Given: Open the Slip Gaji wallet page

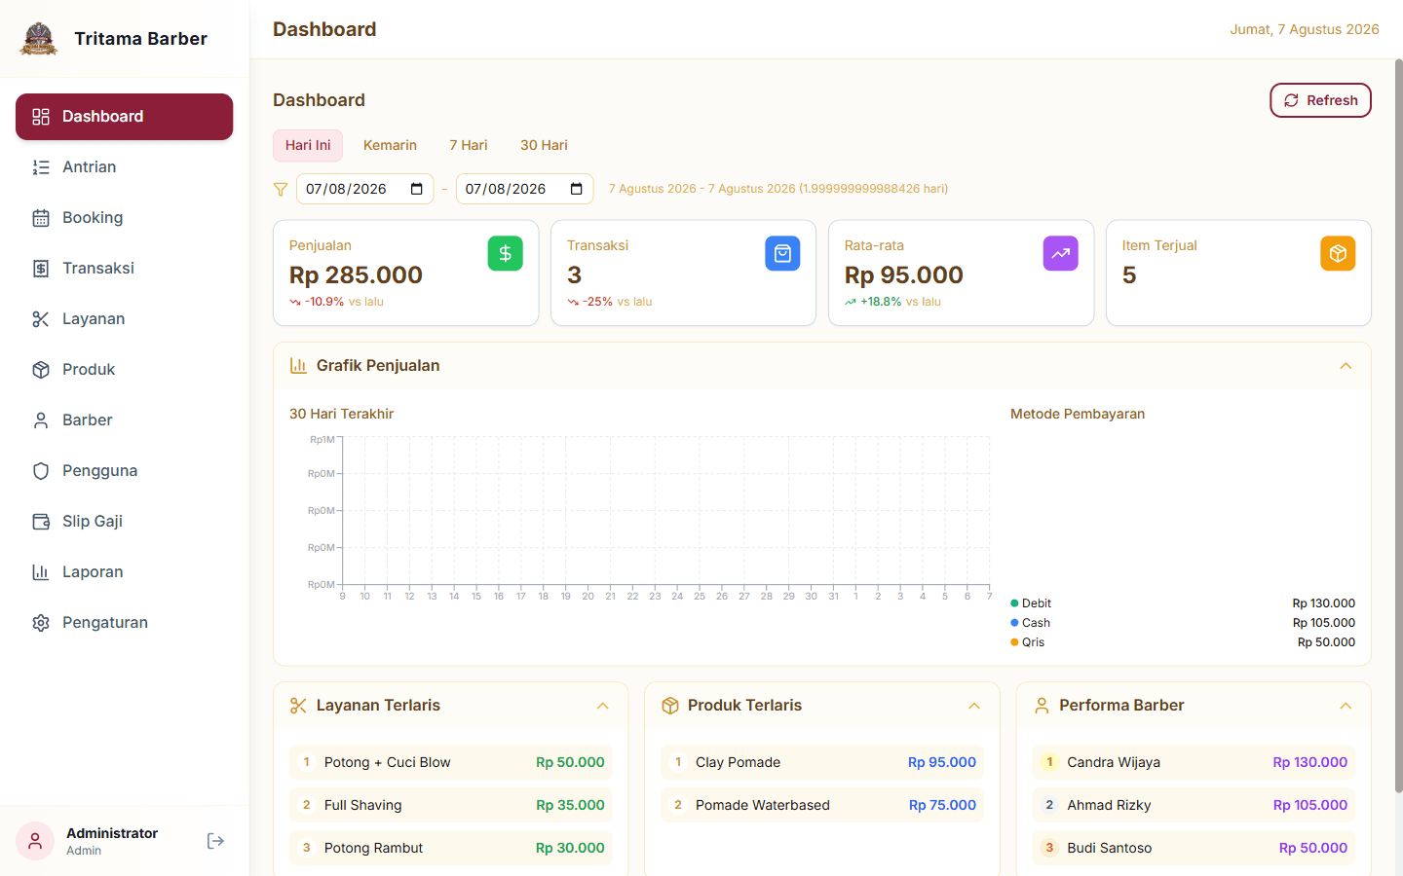Looking at the screenshot, I should pyautogui.click(x=124, y=522).
